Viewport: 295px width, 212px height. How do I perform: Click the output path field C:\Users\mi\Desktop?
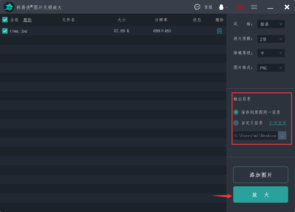tap(255, 135)
